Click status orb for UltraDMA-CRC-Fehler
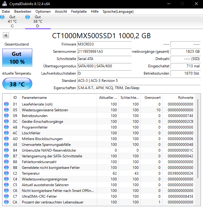Screen dimensions: 203x208 [x=6, y=196]
